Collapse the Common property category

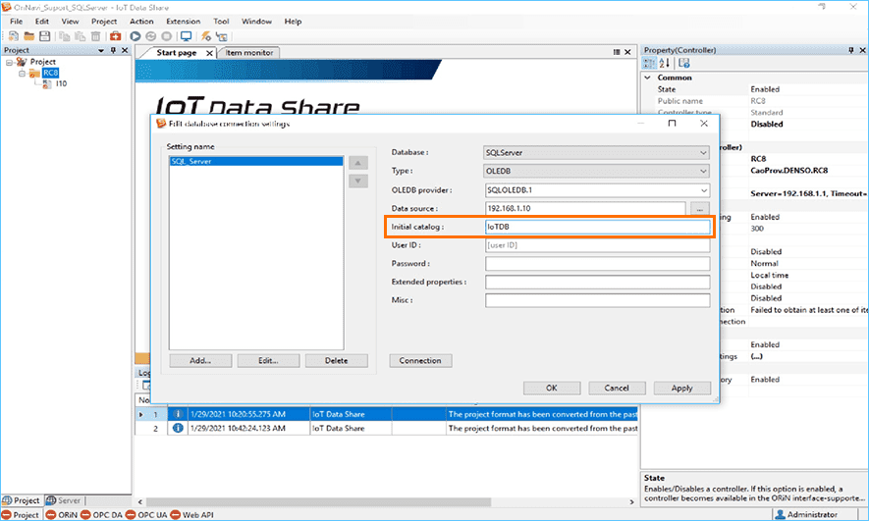647,78
